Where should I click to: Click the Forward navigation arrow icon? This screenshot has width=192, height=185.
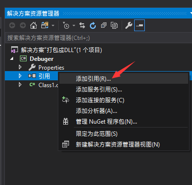[x=23, y=25]
